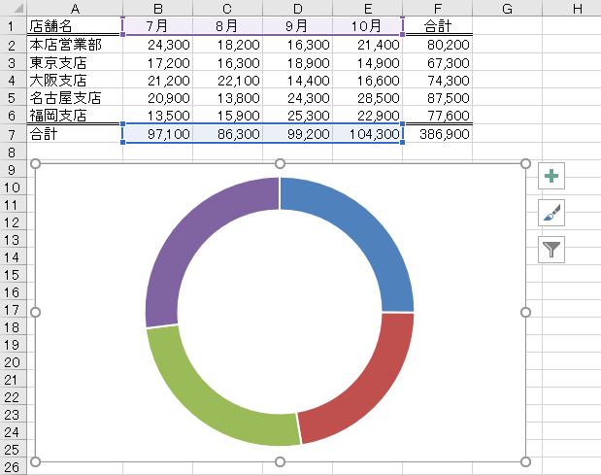The height and width of the screenshot is (475, 601).
Task: Click the 合計 header cell in column F
Action: coord(437,25)
